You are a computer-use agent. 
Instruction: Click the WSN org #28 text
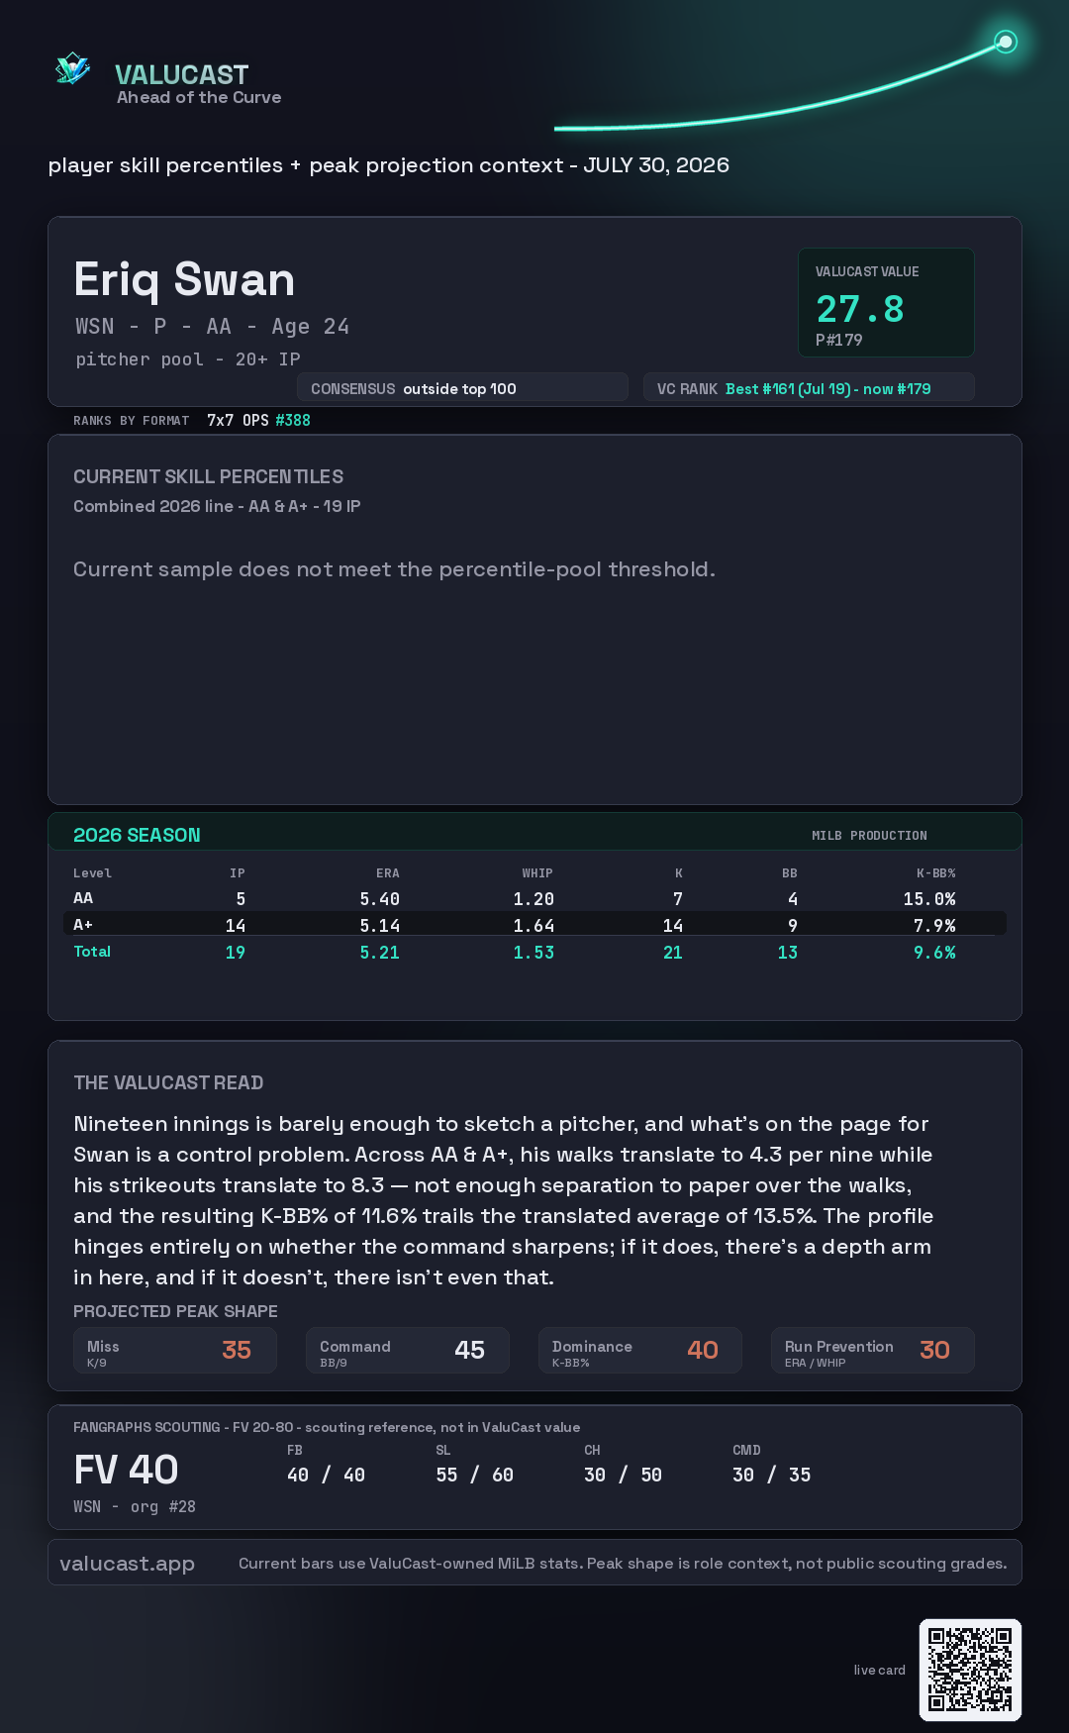[135, 1506]
